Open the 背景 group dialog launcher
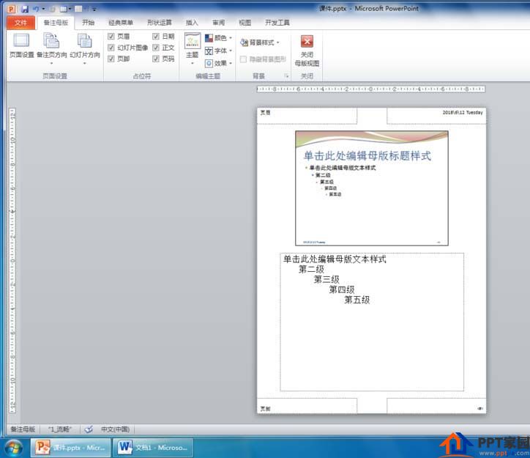530x458 pixels. (286, 76)
